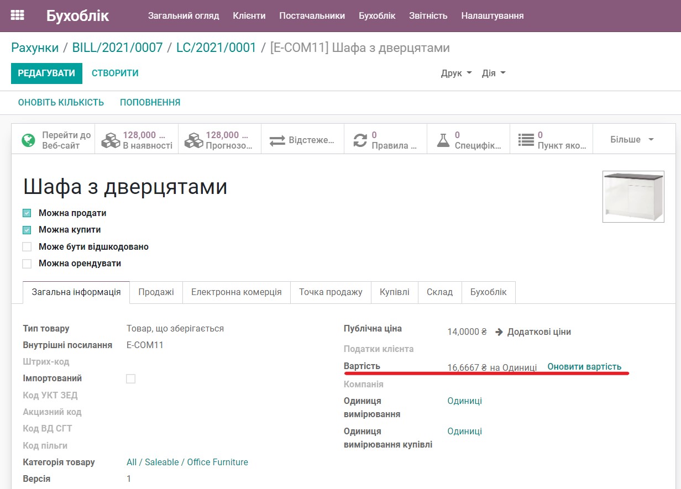Screen dimensions: 681x489
Task: Expand the Дія menu
Action: point(492,72)
